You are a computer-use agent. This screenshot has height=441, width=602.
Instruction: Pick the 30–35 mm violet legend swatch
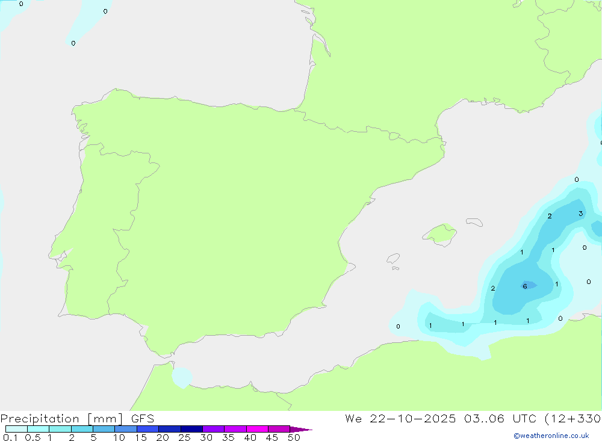click(x=213, y=429)
